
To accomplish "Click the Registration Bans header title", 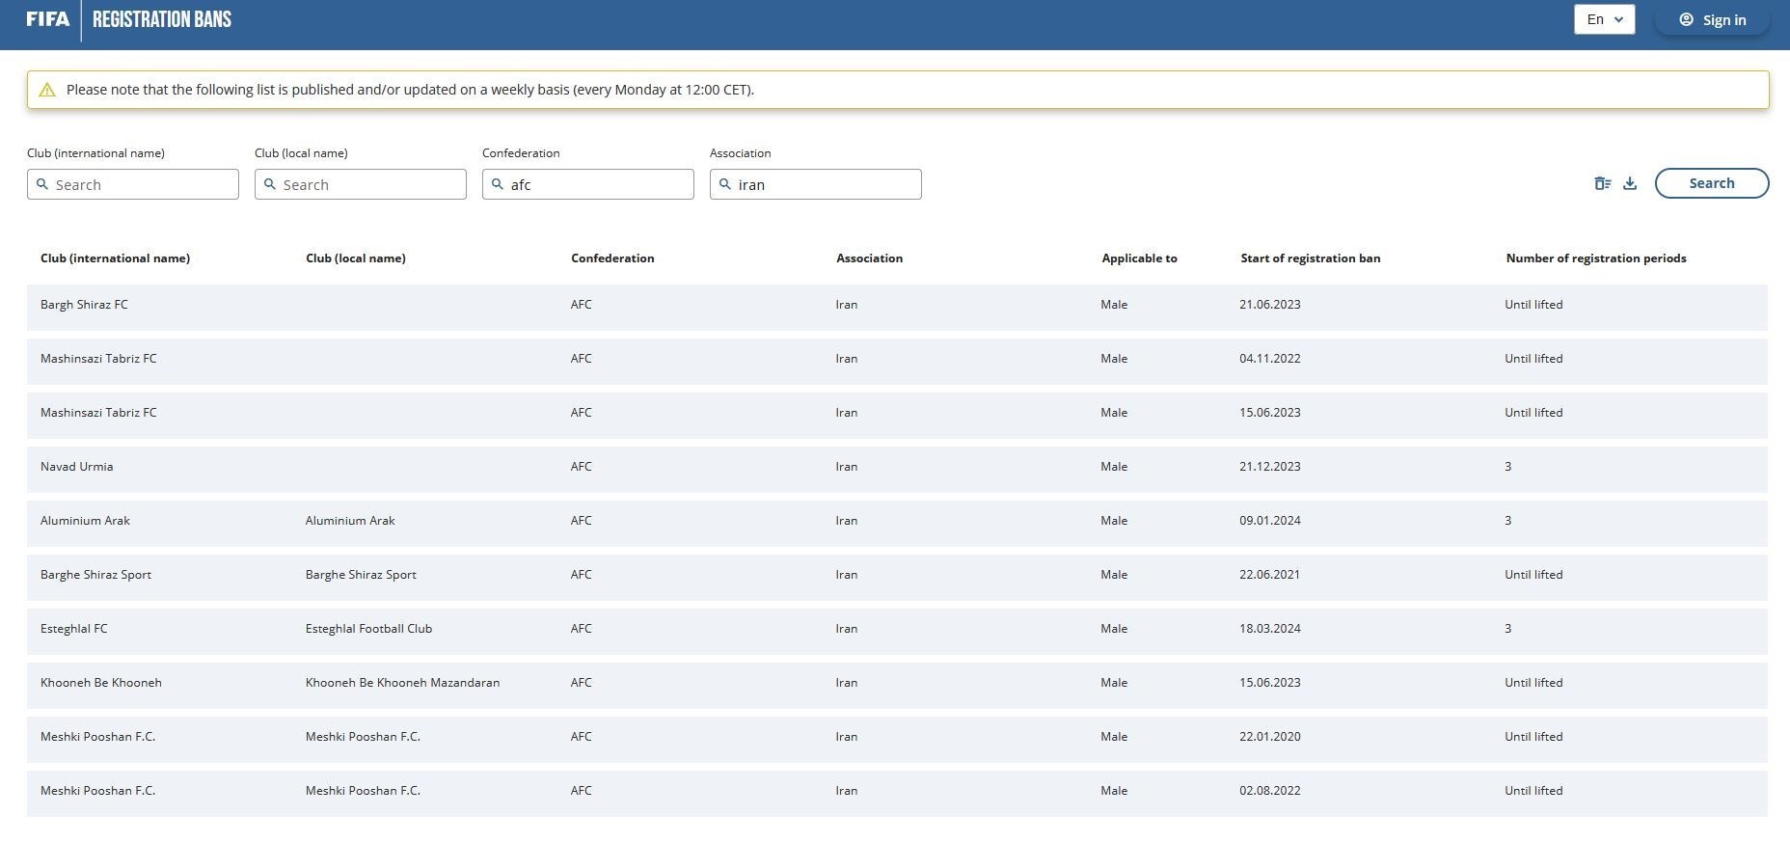I will coord(162,19).
